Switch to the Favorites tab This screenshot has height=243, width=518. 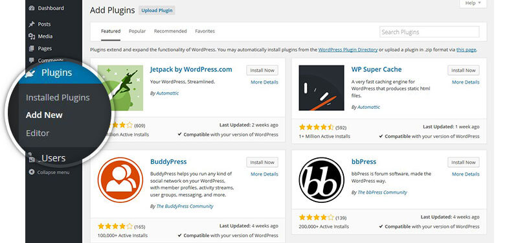click(205, 31)
